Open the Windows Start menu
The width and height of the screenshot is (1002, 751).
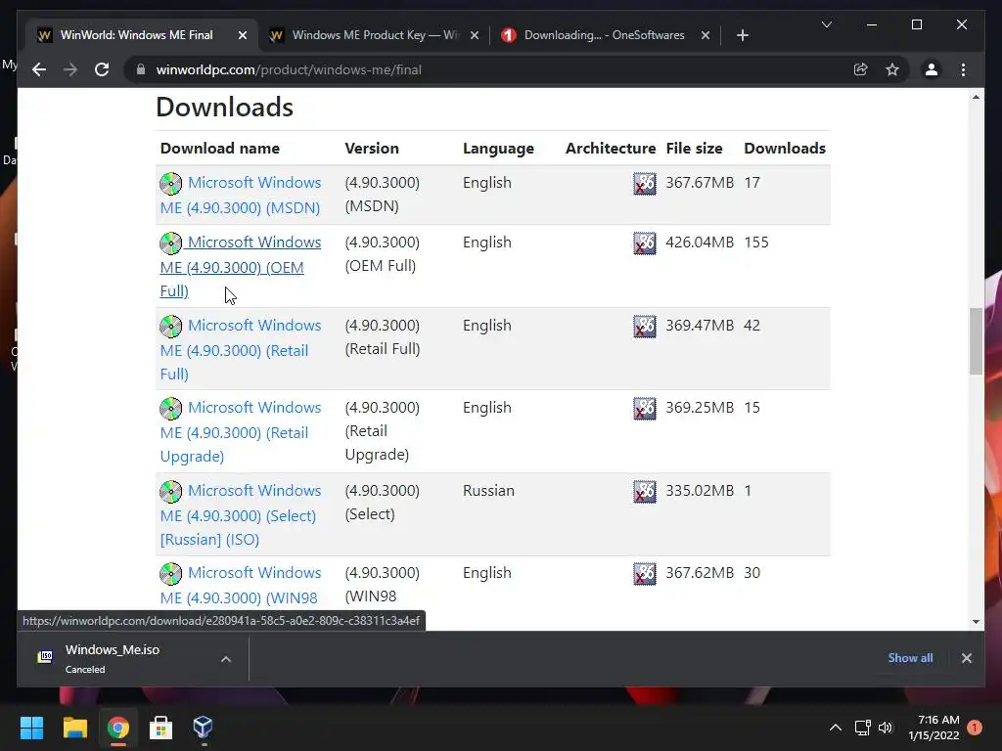click(x=31, y=728)
